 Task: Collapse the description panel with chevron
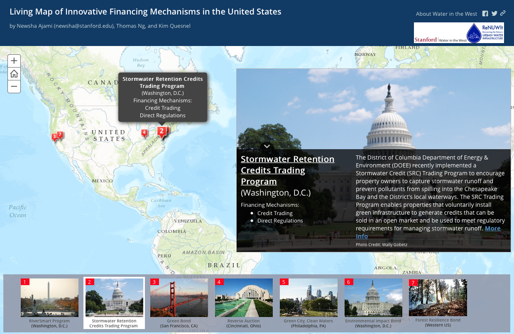pyautogui.click(x=267, y=146)
